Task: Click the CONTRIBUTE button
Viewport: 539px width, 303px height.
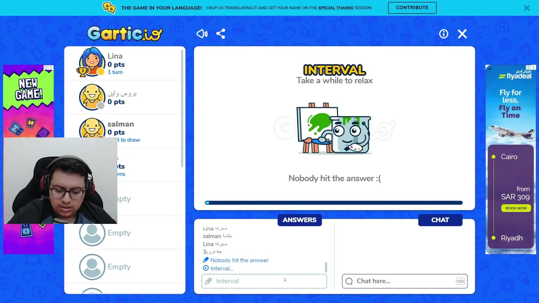Action: [x=412, y=8]
